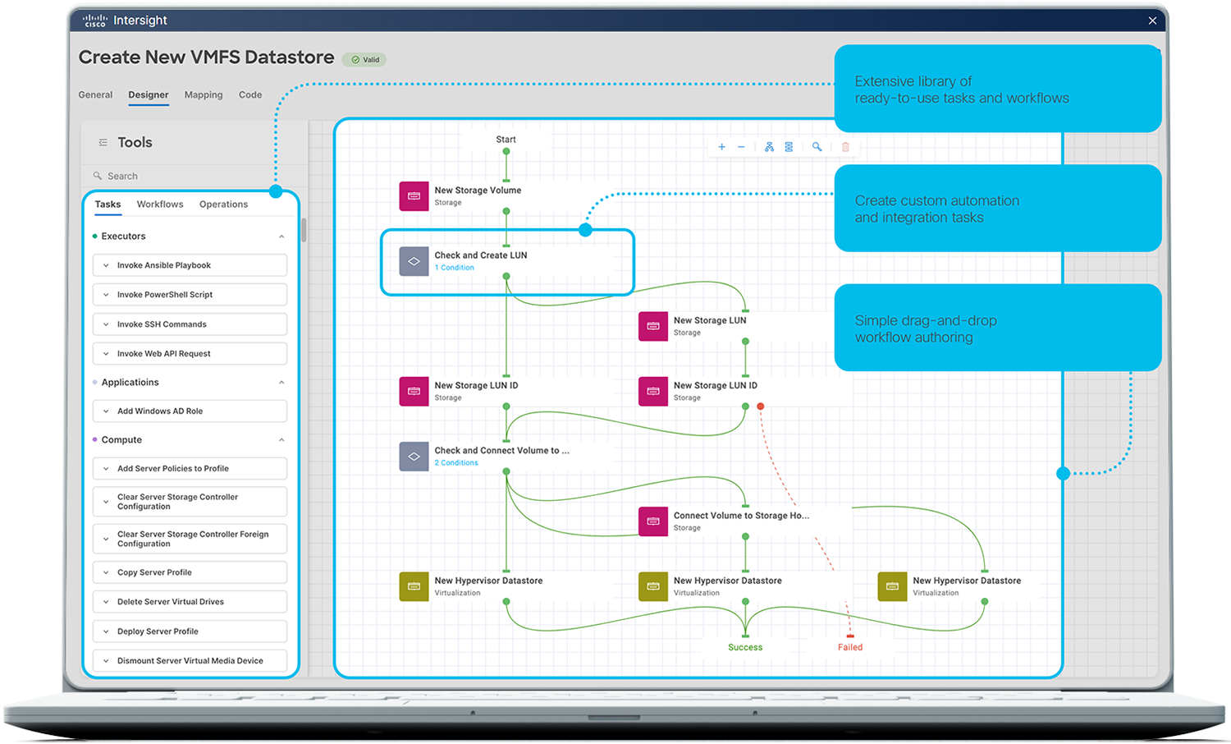Click Dismount Server Virtual Media Device task

point(190,661)
